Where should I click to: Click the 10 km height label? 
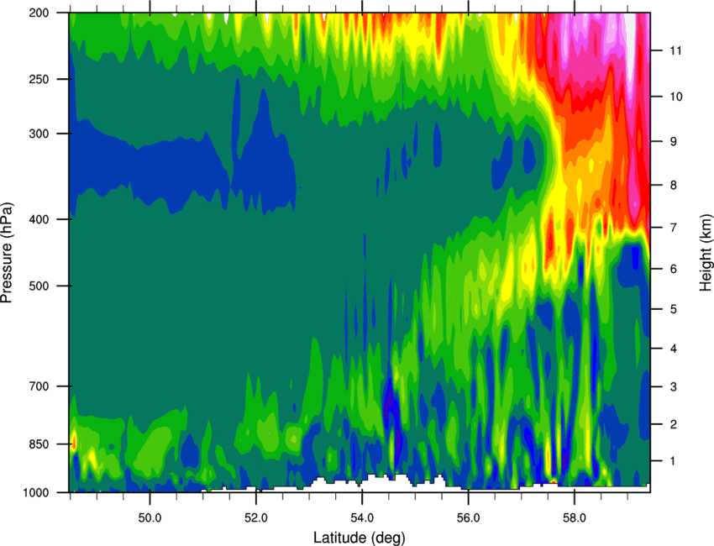[x=676, y=97]
